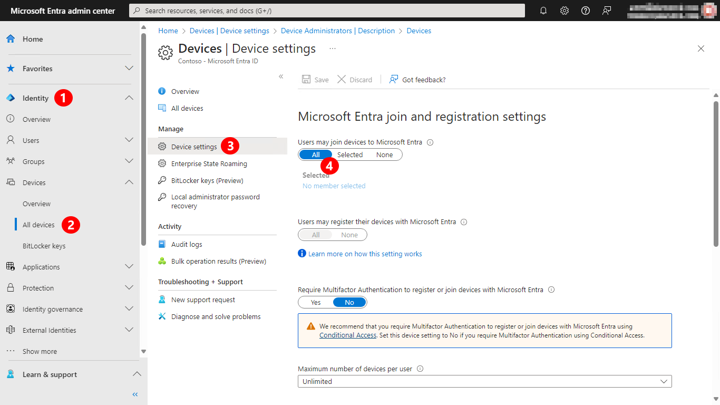
Task: Select the Device settings gear icon
Action: 162,147
